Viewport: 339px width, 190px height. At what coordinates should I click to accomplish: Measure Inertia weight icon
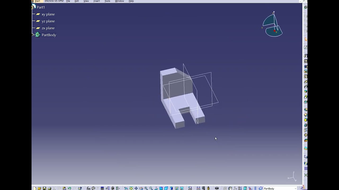[x=208, y=188]
